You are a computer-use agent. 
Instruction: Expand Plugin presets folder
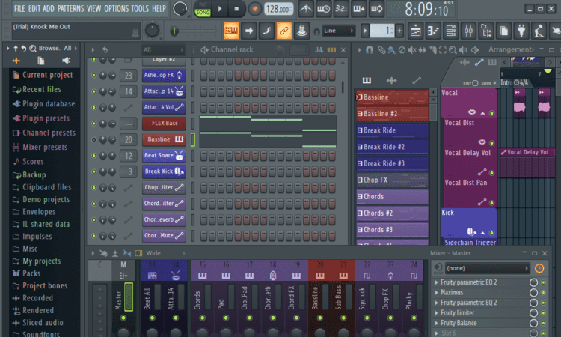point(41,118)
